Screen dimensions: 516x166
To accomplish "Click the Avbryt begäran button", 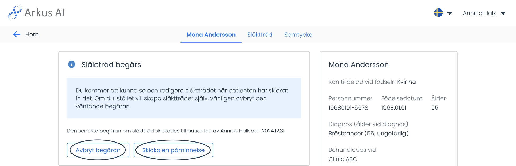I will coord(98,150).
